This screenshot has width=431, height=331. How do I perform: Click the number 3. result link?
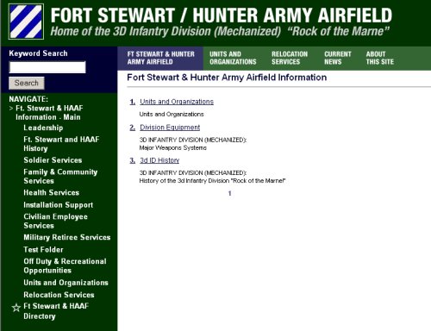133,160
